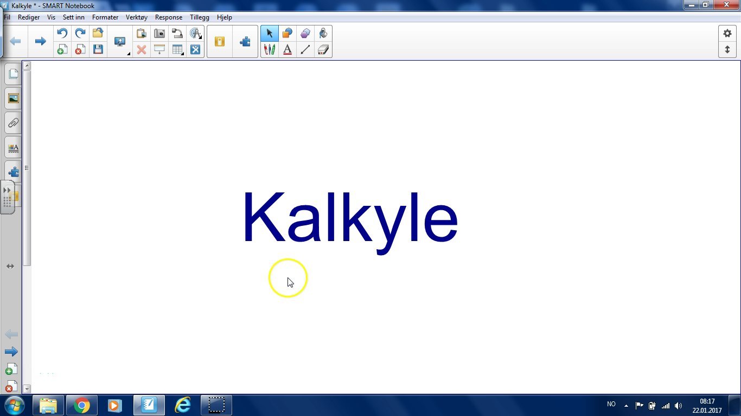Activate the Eraser tool
The height and width of the screenshot is (416, 741).
tap(323, 49)
